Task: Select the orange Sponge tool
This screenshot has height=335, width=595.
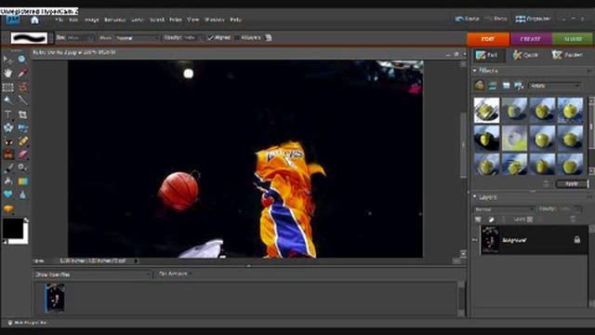Action: click(8, 208)
